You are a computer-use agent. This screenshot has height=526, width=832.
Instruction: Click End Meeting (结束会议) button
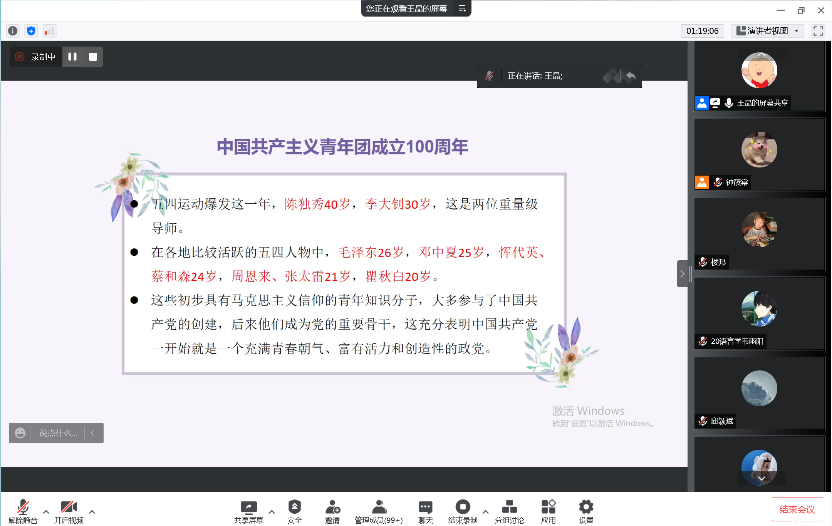pos(797,509)
